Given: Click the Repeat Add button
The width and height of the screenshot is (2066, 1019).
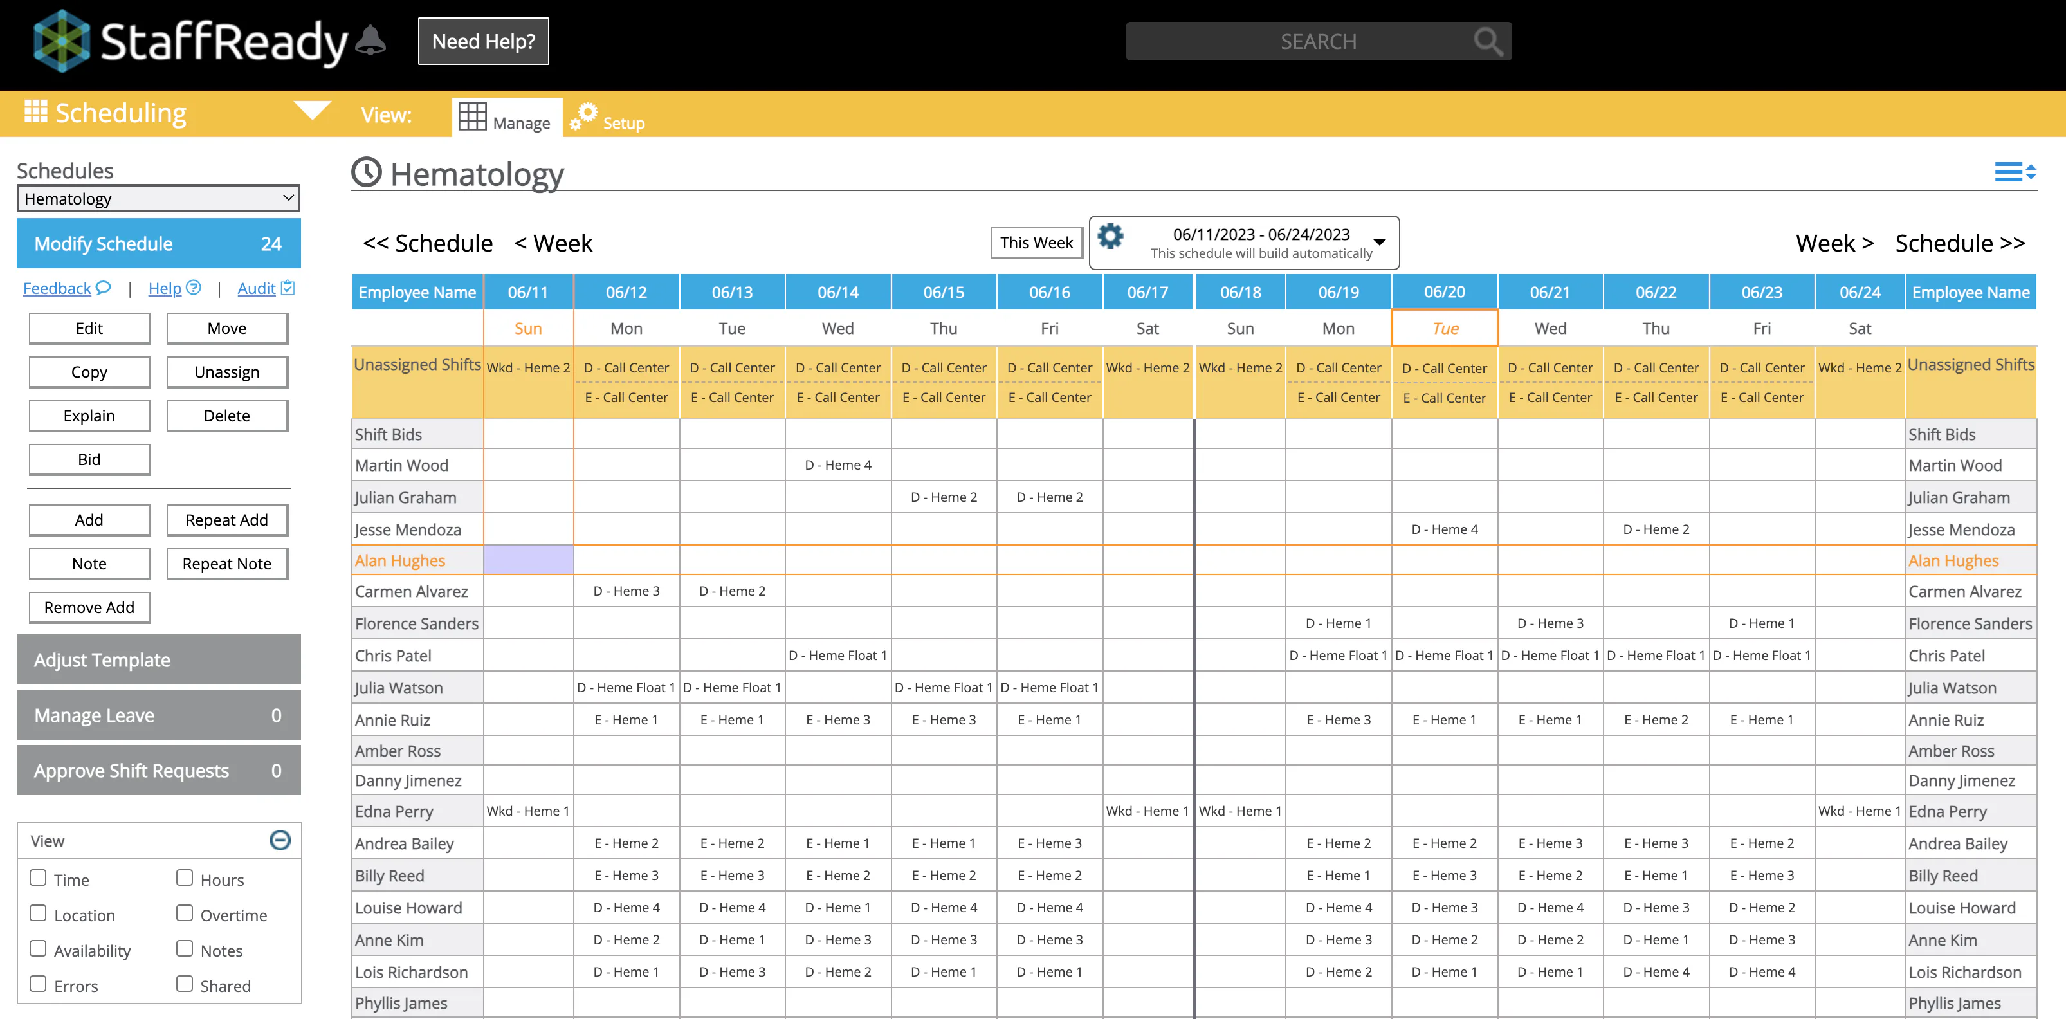Looking at the screenshot, I should click(x=227, y=520).
